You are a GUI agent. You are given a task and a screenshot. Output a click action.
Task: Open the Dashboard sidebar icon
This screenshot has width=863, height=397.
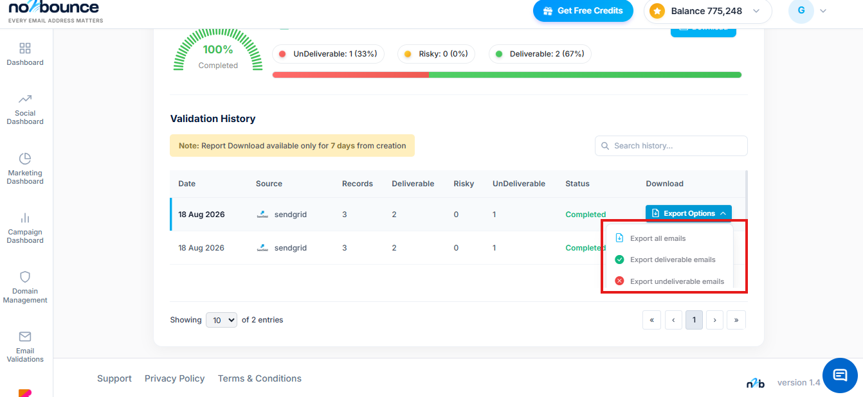tap(25, 48)
